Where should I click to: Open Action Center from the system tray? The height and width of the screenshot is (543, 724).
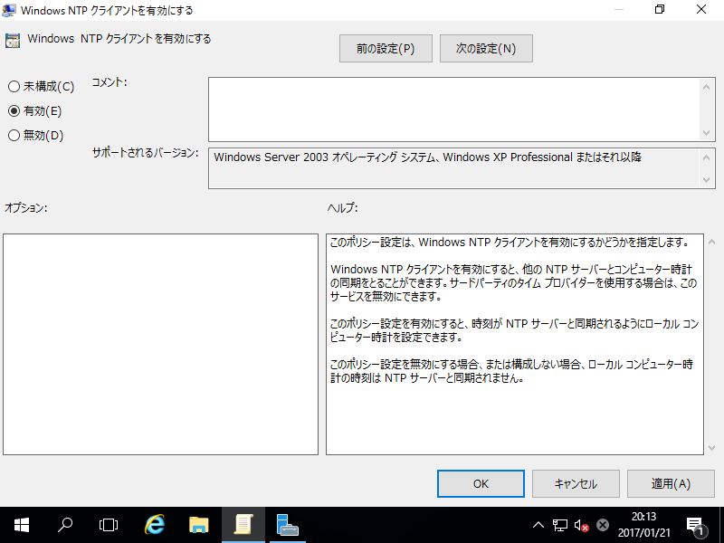click(697, 524)
